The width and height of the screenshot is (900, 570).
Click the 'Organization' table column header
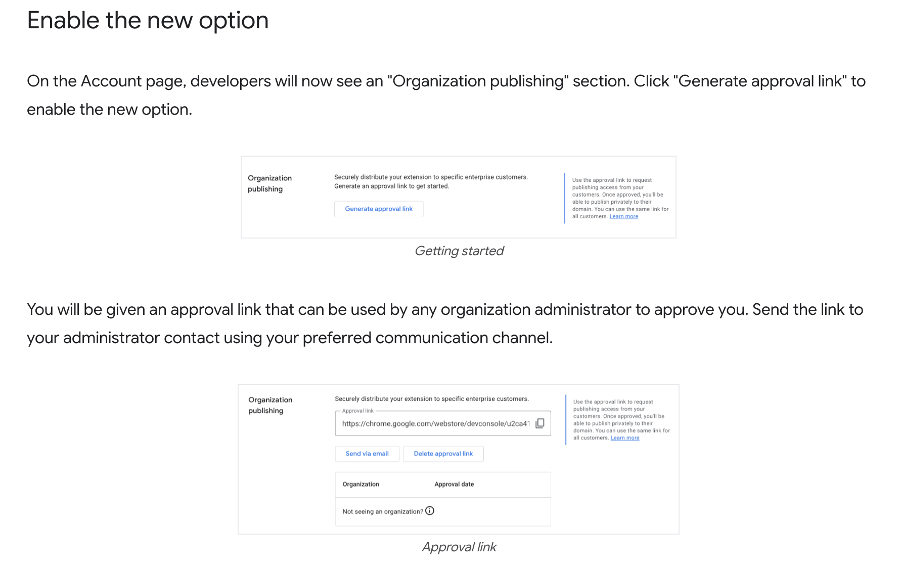pos(361,485)
